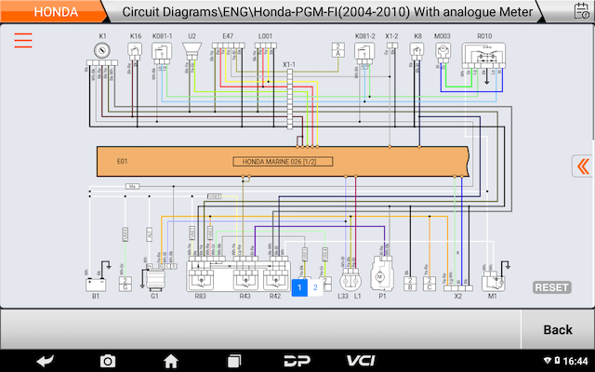Go to the home screen
Viewport: 595px width, 372px height.
[171, 361]
